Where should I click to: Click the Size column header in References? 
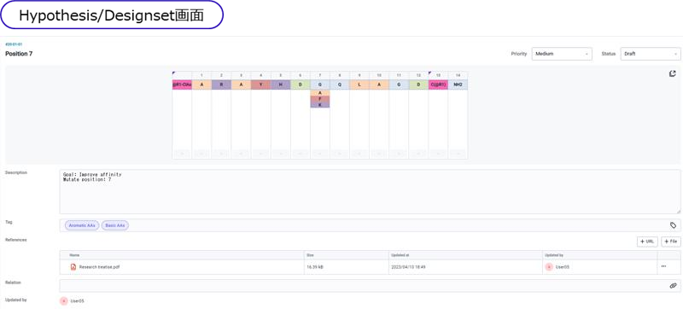point(310,255)
